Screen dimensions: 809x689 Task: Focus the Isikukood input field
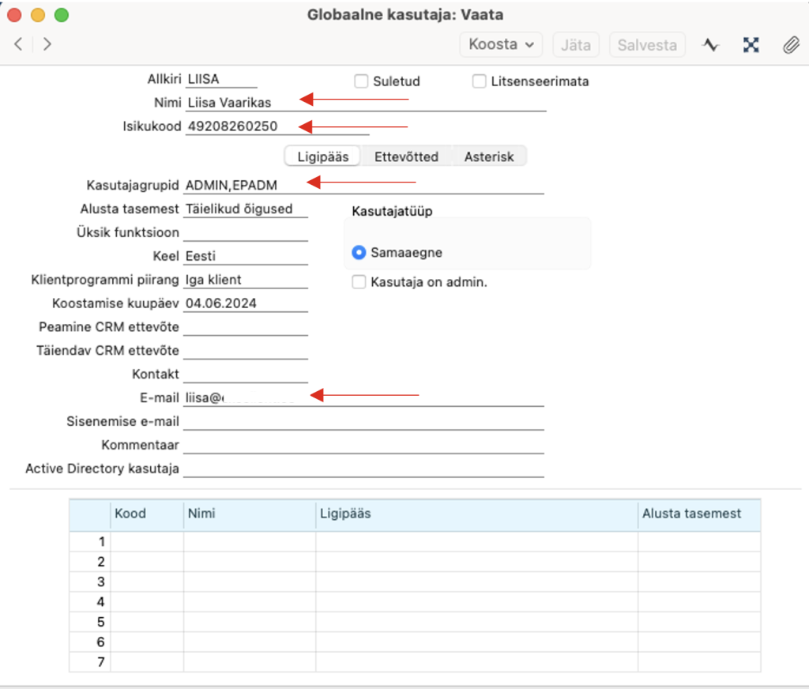277,126
